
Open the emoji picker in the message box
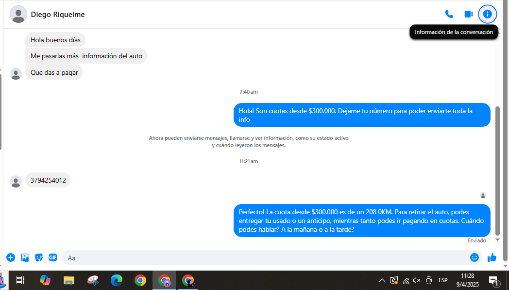(x=474, y=257)
